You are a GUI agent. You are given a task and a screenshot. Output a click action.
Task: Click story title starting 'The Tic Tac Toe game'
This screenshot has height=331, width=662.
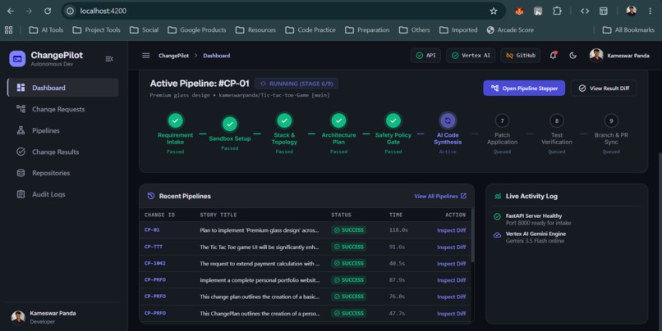pos(260,247)
